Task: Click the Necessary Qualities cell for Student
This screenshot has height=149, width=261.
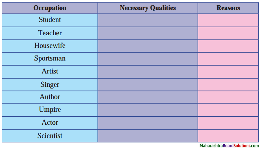Action: 148,20
